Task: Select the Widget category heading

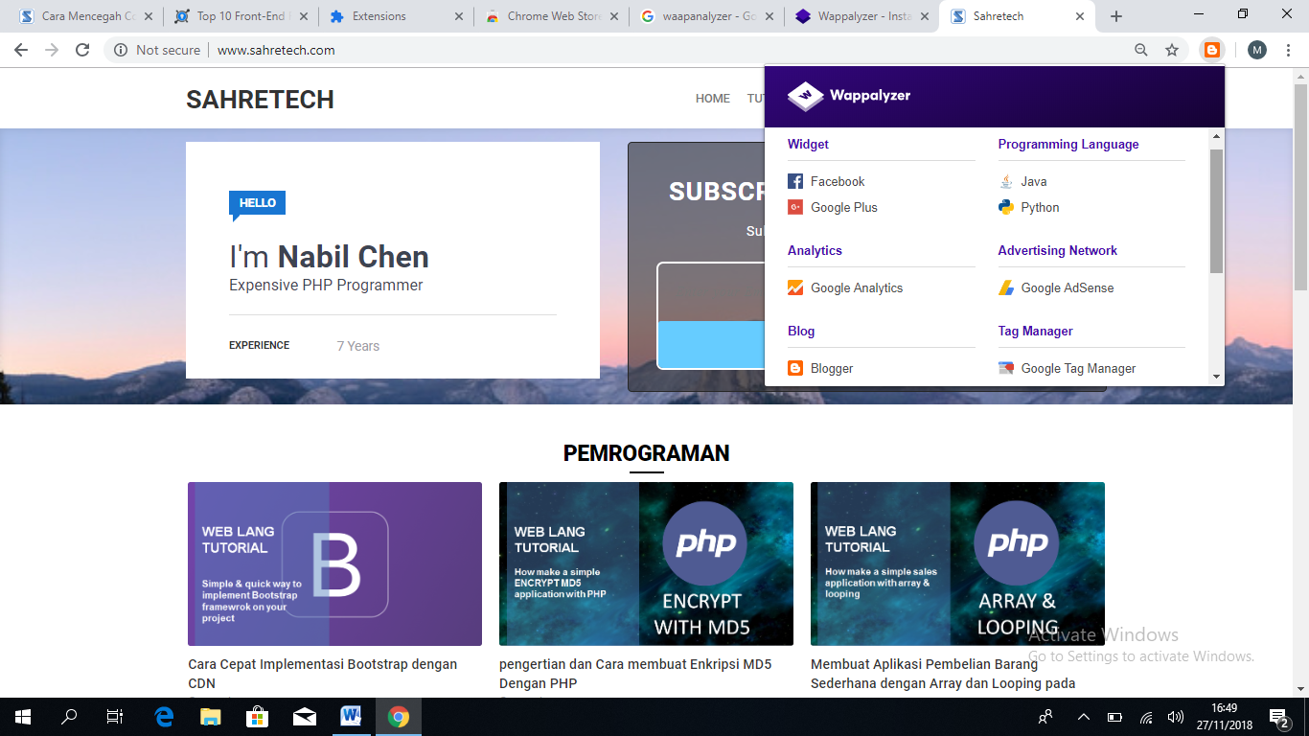Action: point(808,144)
